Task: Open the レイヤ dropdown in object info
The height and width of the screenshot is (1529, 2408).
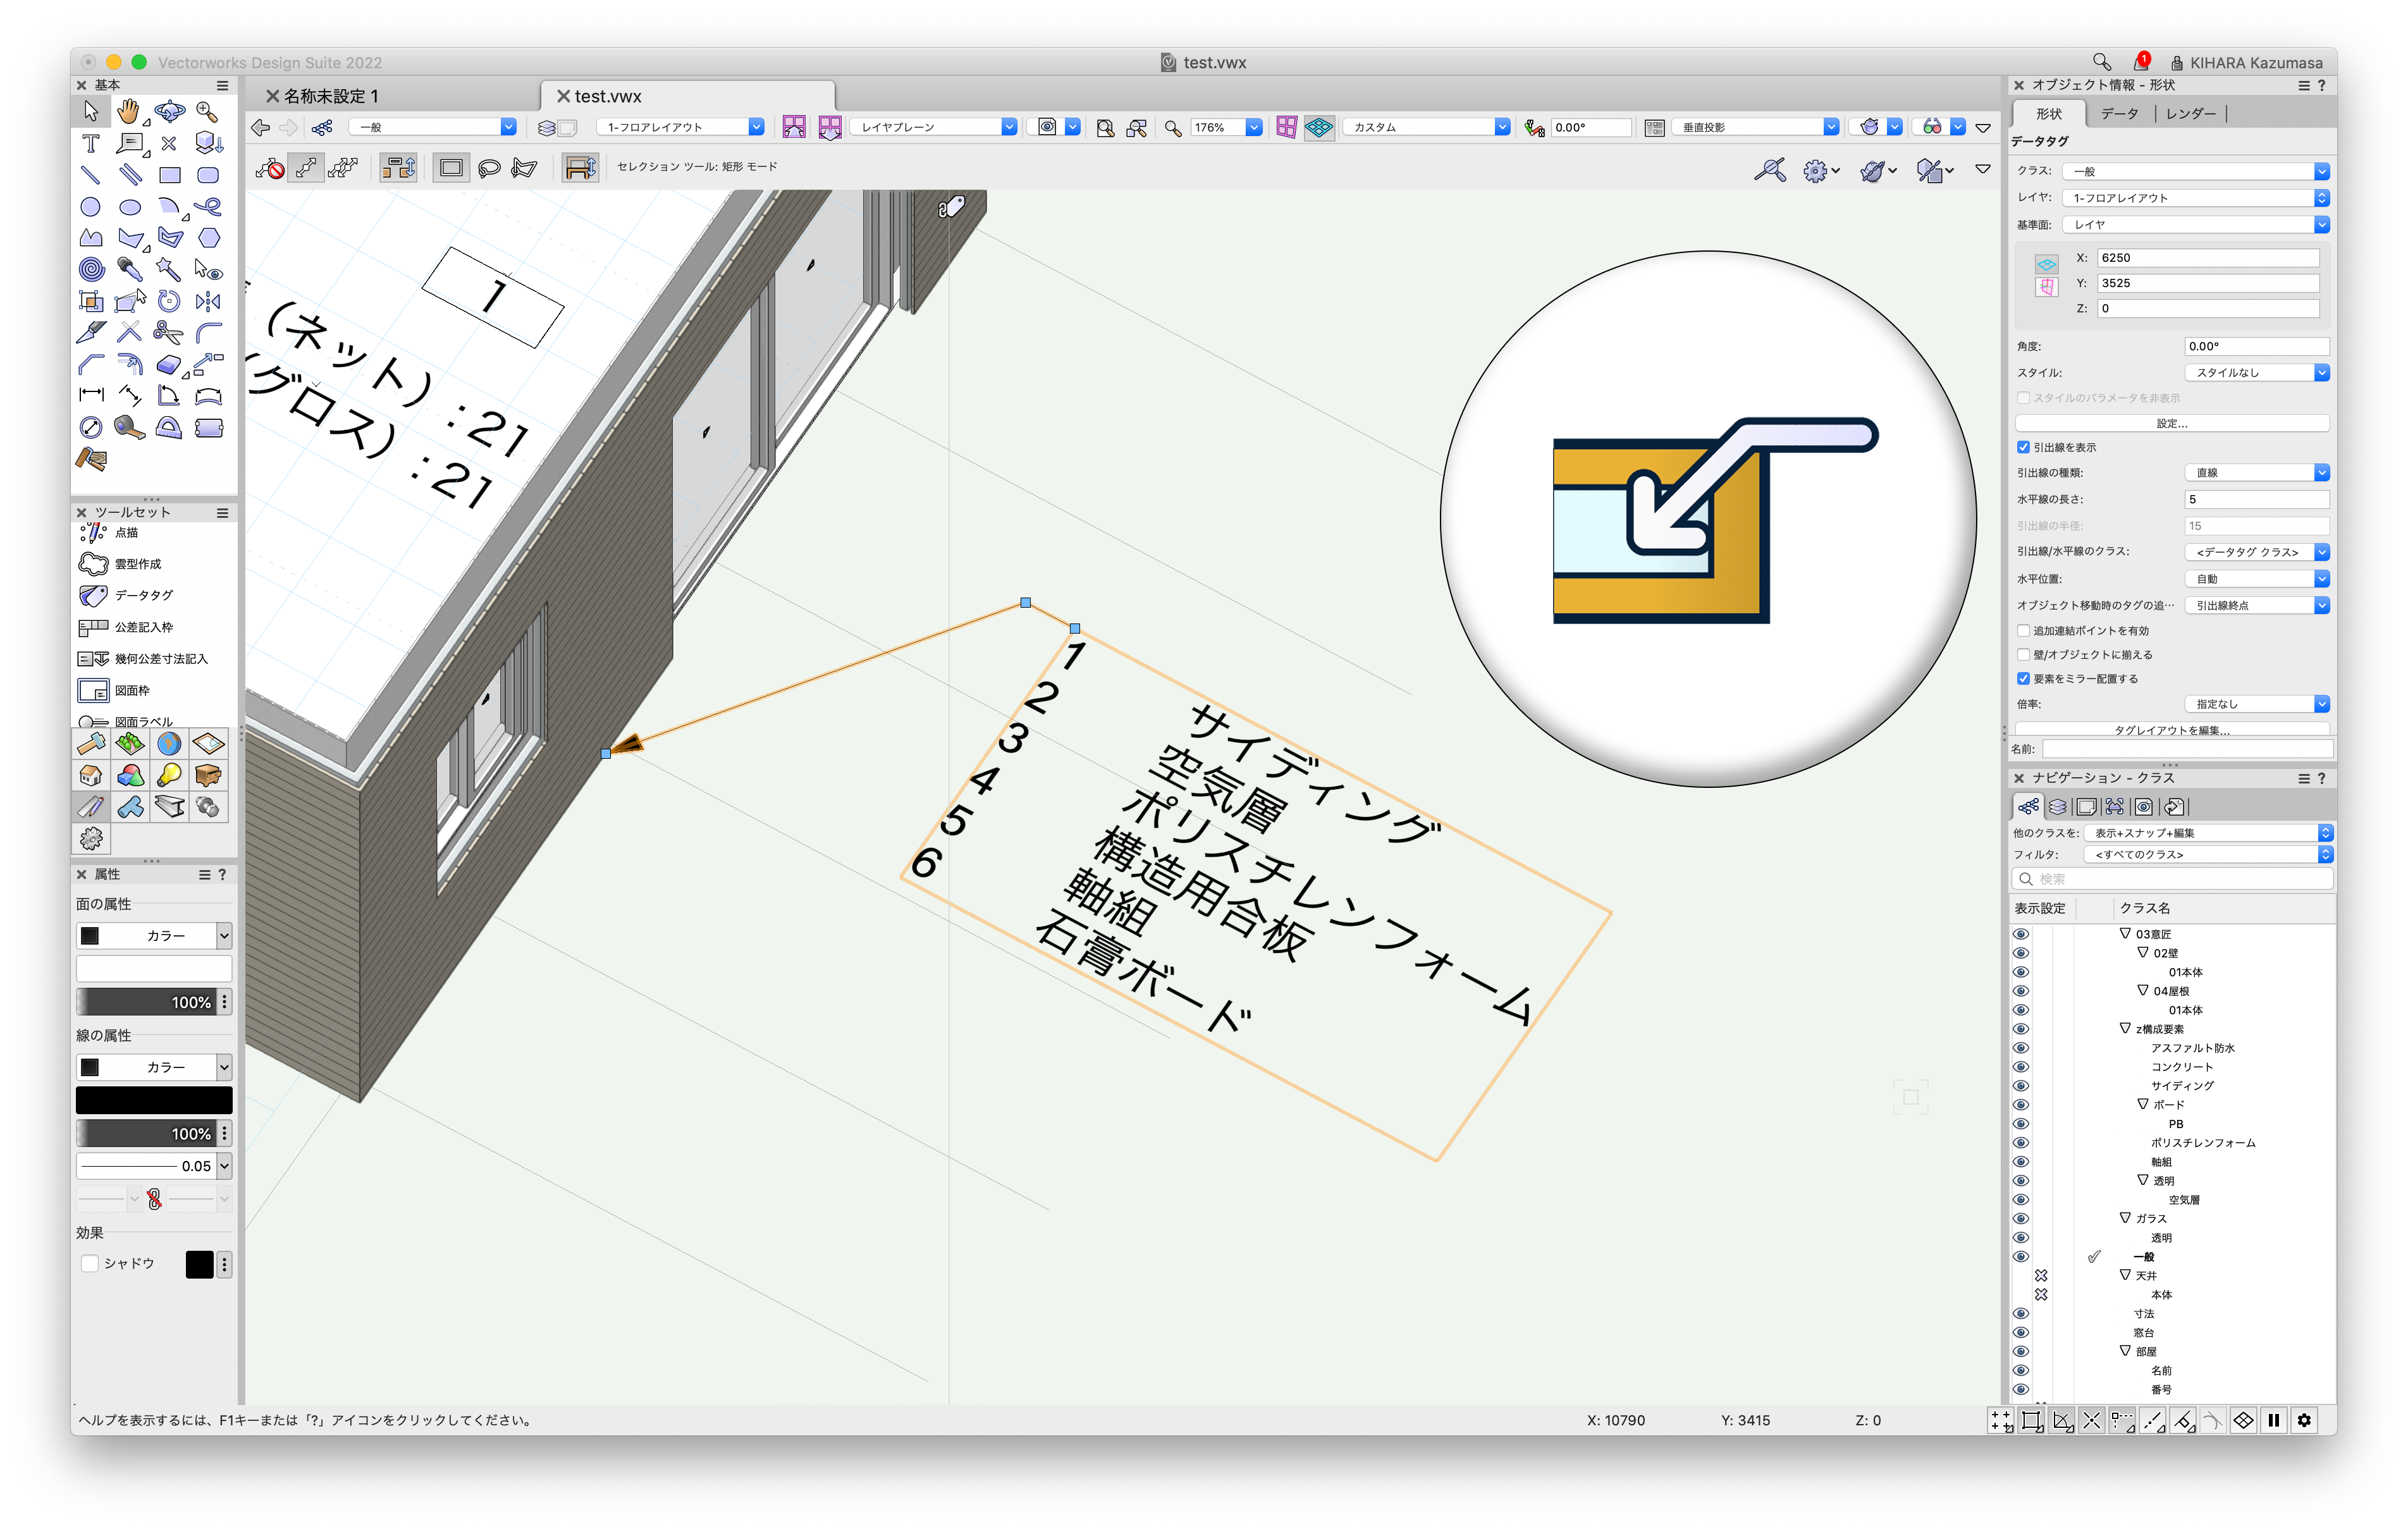Action: click(x=2197, y=198)
